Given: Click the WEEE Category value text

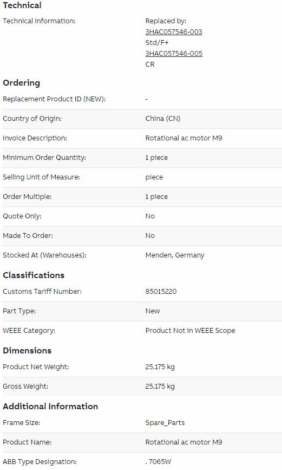Looking at the screenshot, I should click(190, 330).
